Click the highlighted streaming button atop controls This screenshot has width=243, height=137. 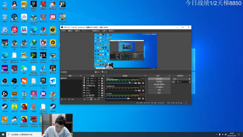coord(159,79)
